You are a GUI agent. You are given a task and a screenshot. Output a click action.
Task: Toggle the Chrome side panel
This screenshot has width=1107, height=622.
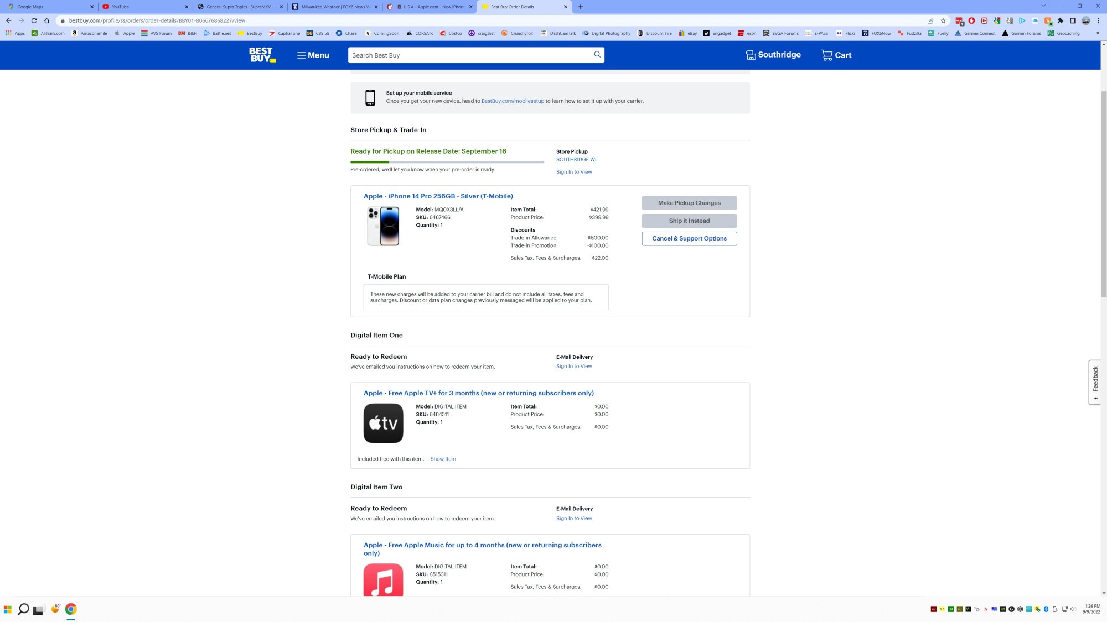[1073, 20]
